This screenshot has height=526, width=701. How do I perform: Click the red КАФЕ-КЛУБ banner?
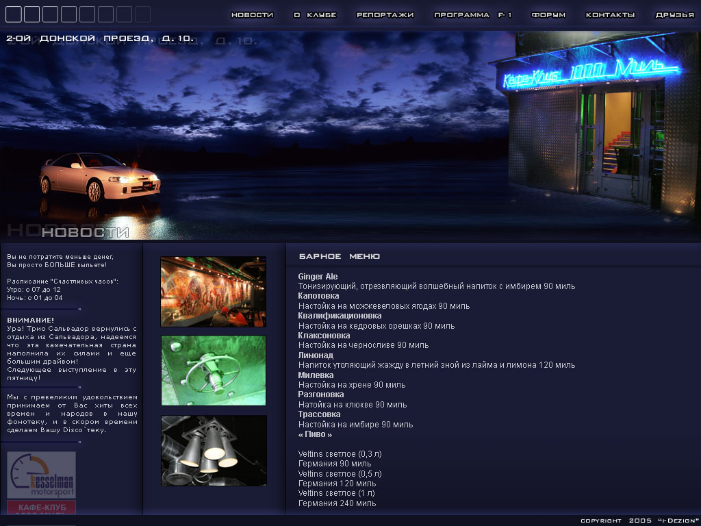[42, 508]
